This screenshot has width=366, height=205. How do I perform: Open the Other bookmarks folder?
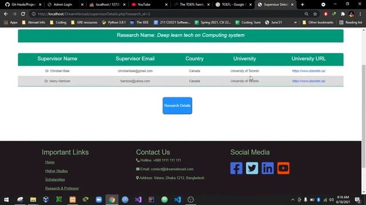pos(318,22)
